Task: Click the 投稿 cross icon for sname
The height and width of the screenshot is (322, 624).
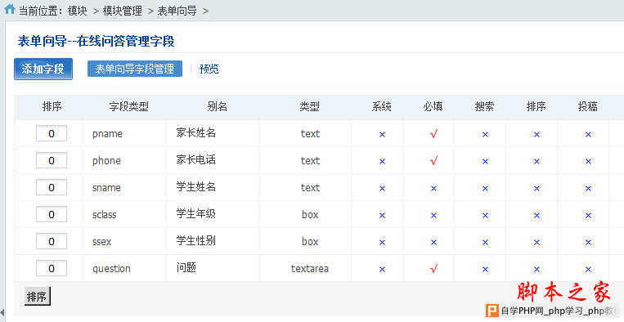Action: pyautogui.click(x=588, y=189)
